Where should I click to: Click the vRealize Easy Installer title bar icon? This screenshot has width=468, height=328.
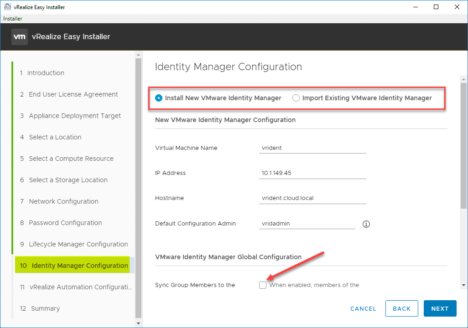click(x=8, y=7)
